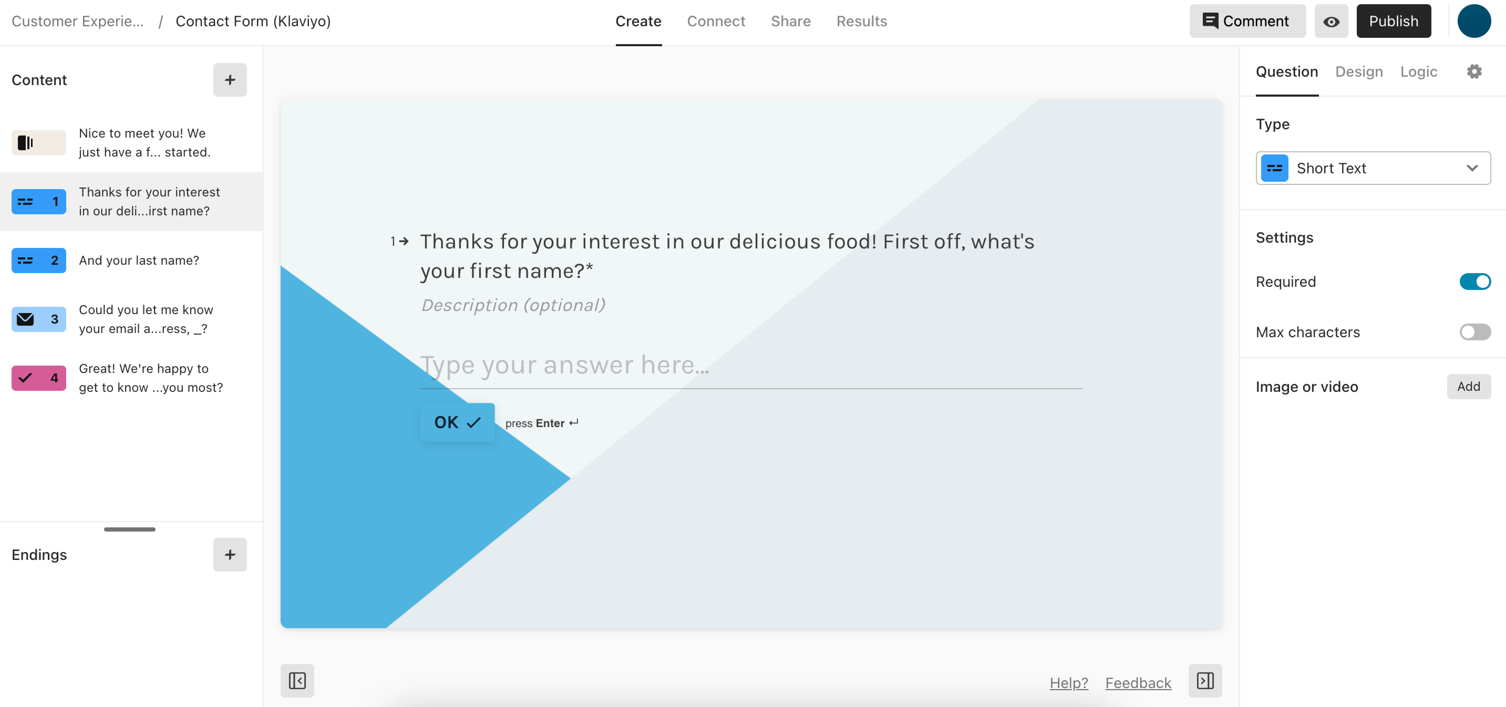Collapse right sidebar panel icon
This screenshot has height=707, width=1506.
click(x=1205, y=680)
